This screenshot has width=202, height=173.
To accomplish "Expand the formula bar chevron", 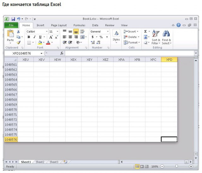I will (x=196, y=53).
